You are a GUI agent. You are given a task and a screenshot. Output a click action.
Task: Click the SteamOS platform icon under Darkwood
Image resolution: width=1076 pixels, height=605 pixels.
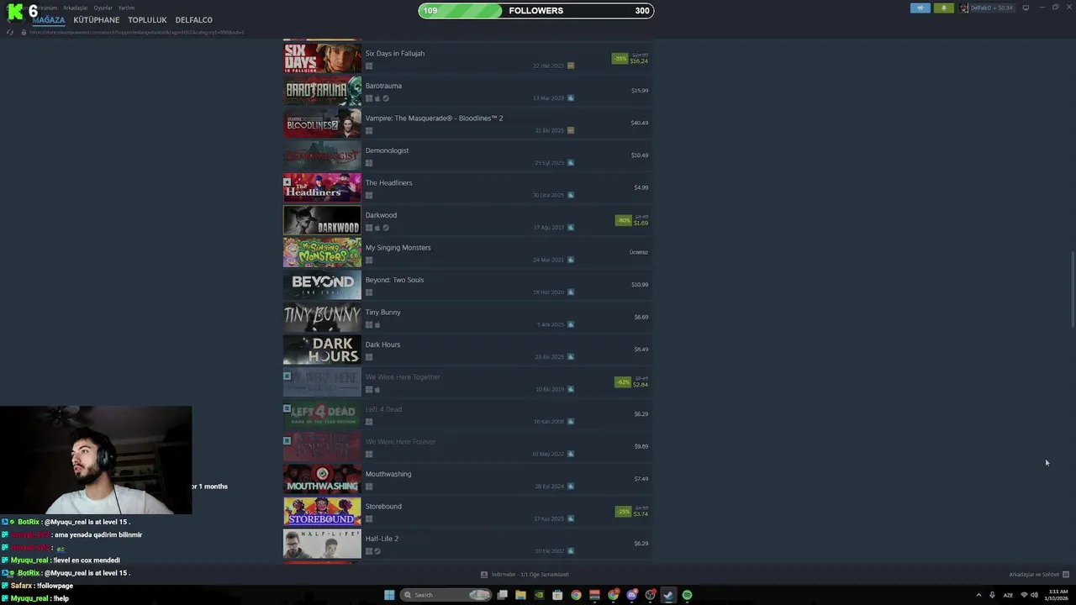click(386, 228)
